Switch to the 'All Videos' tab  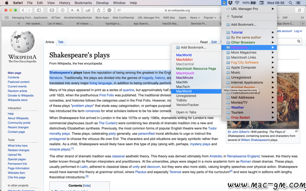point(84,23)
